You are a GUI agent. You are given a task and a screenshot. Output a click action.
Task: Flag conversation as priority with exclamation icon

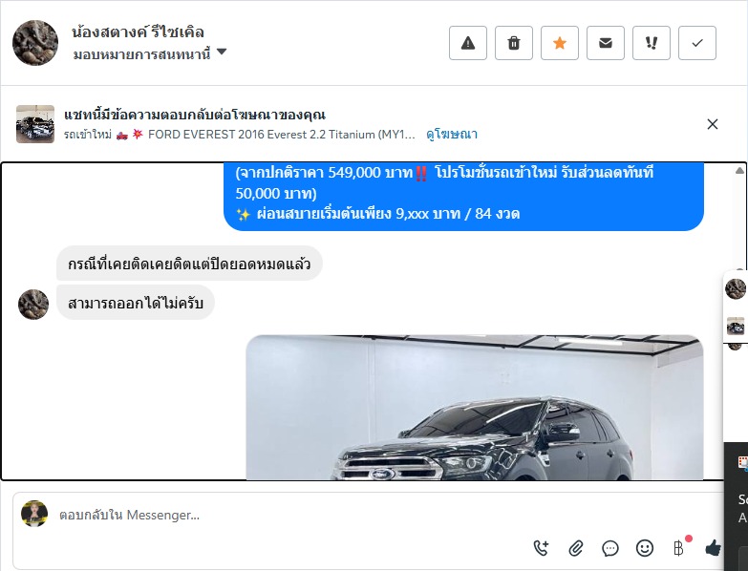(x=651, y=43)
